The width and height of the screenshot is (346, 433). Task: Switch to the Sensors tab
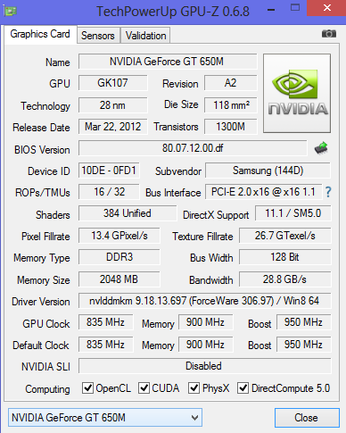[x=98, y=36]
